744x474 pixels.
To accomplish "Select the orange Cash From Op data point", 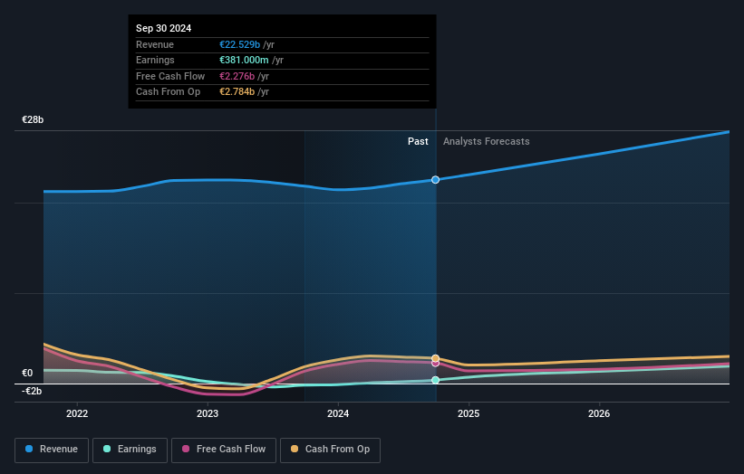I will click(x=436, y=358).
